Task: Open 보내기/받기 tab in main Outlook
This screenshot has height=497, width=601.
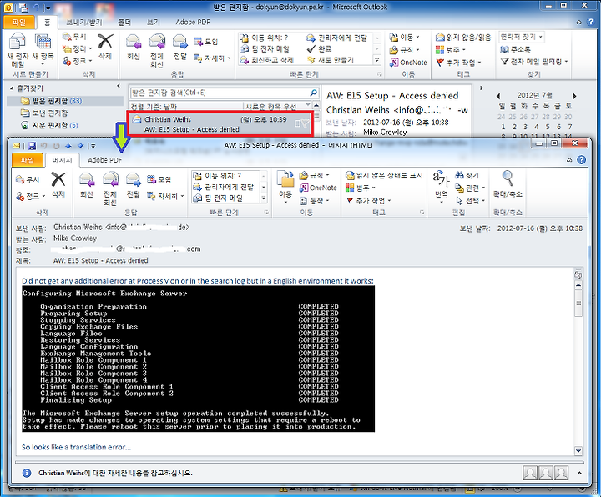Action: (x=84, y=23)
